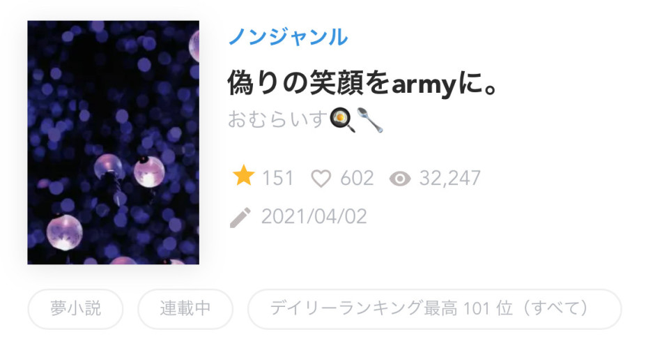Viewport: 669px width, 339px height.
Task: Click the 32,247 views count
Action: click(450, 178)
